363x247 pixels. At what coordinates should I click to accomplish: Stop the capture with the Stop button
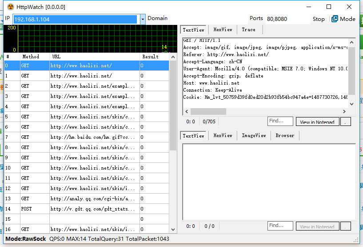(x=319, y=19)
